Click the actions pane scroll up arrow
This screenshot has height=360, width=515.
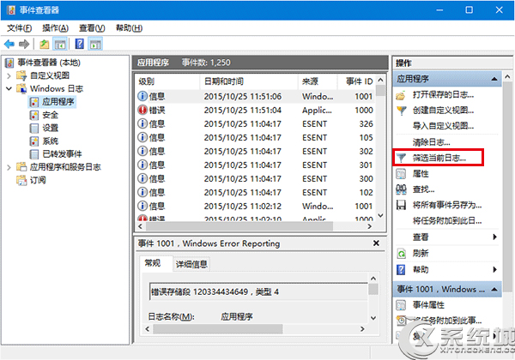pos(507,77)
